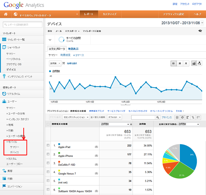Image resolution: width=206 pixels, height=195 pixels.
Task: Open the 訪問数 metric dropdown above graph
Action: point(55,63)
